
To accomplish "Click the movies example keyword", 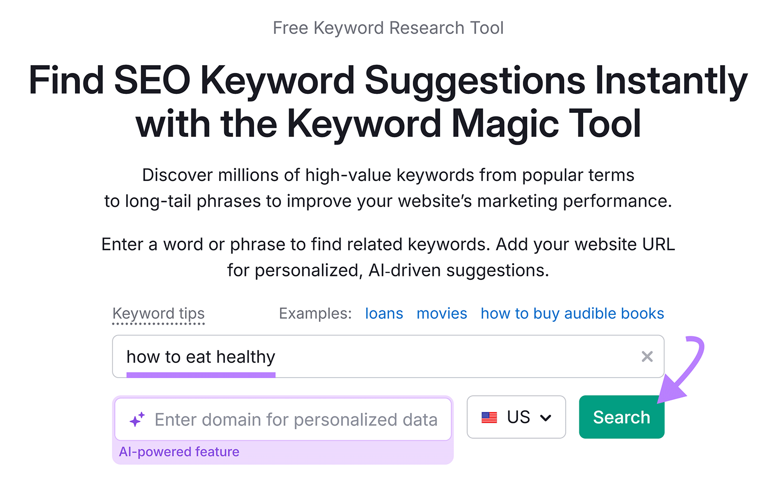I will (x=441, y=313).
